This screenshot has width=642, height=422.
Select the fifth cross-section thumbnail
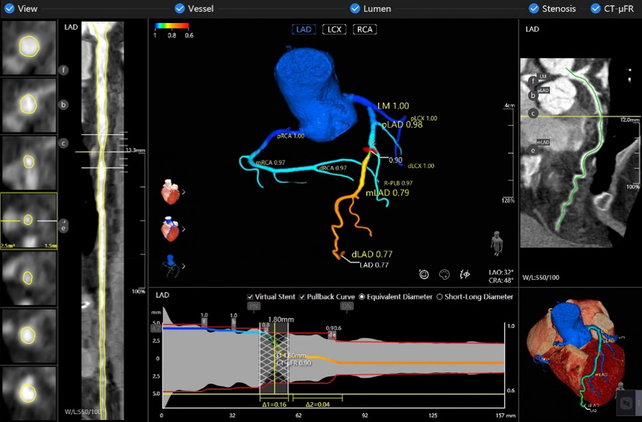[29, 278]
